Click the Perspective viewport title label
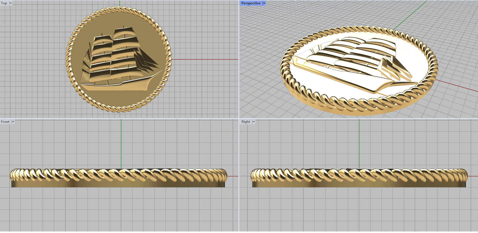Viewport: 478px width, 233px height. (x=251, y=3)
